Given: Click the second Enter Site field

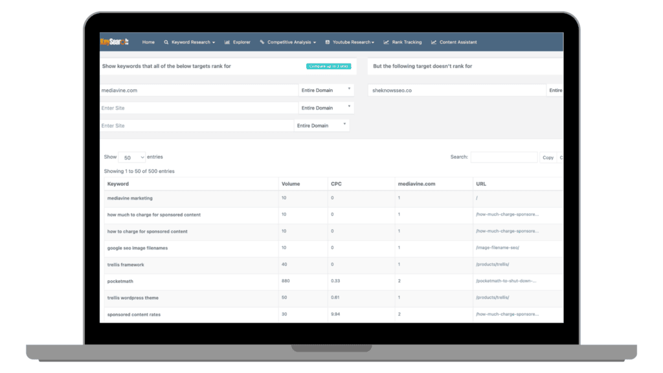Looking at the screenshot, I should (x=199, y=108).
